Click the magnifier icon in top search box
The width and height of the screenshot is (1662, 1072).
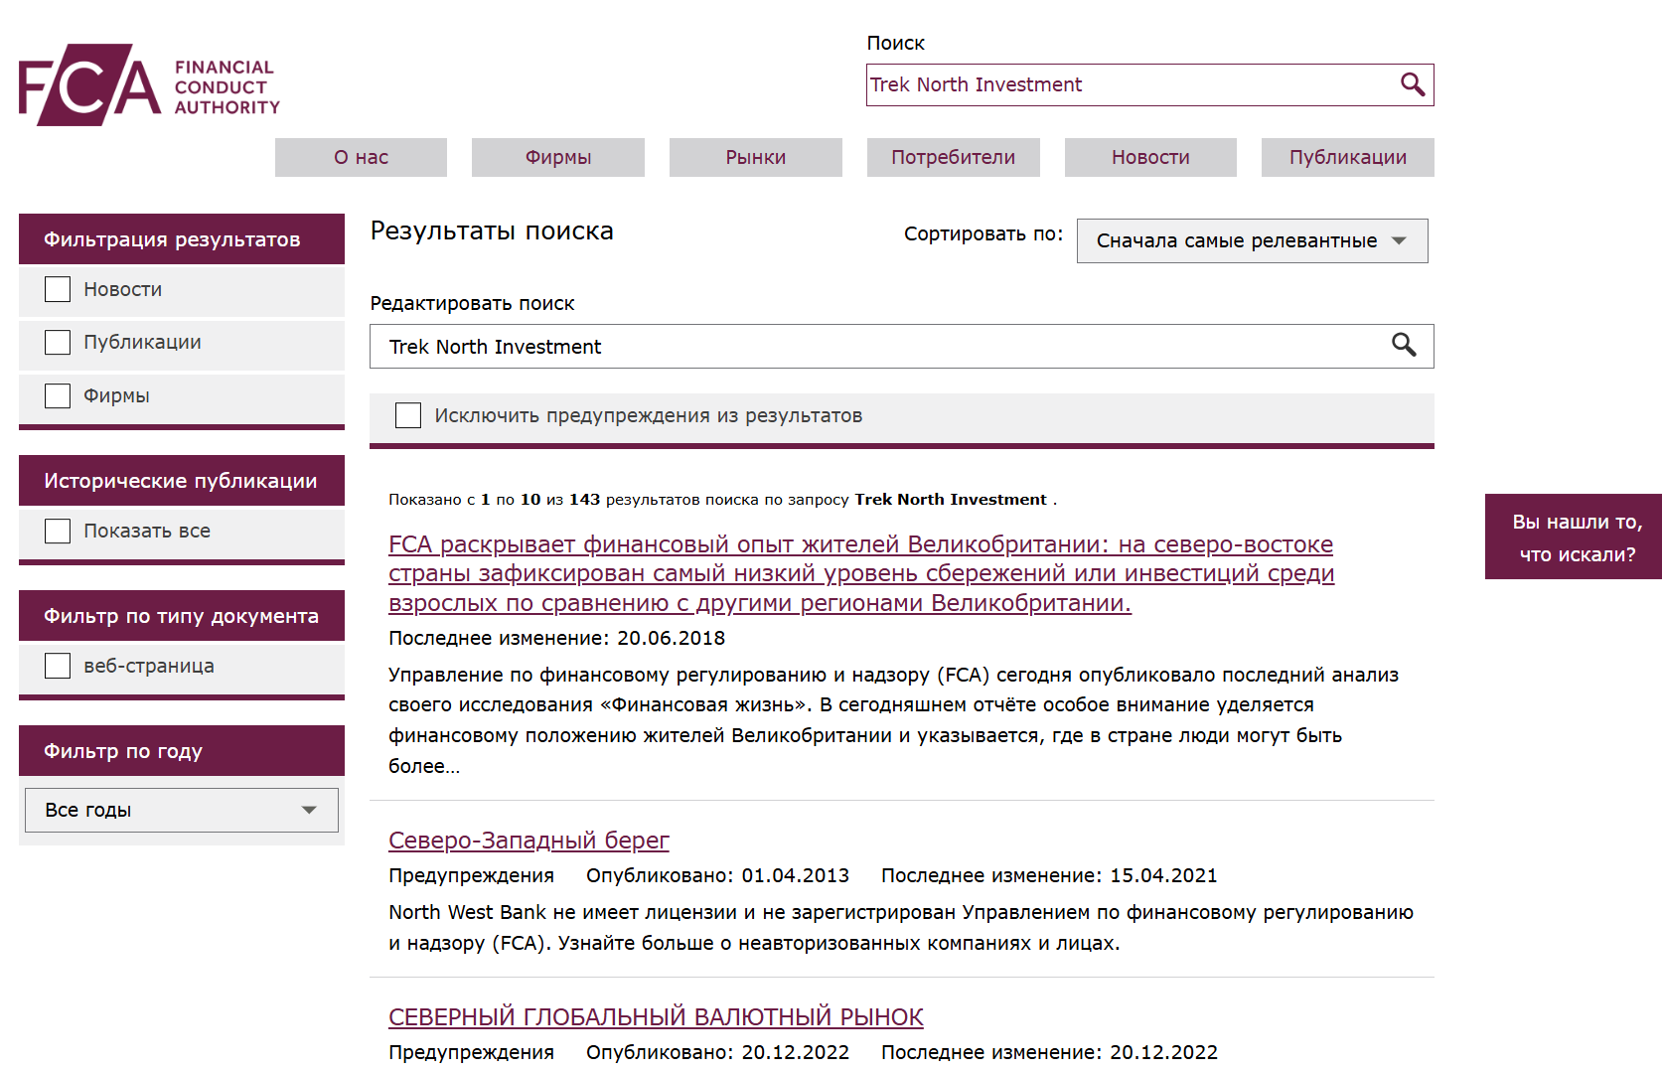click(1412, 84)
